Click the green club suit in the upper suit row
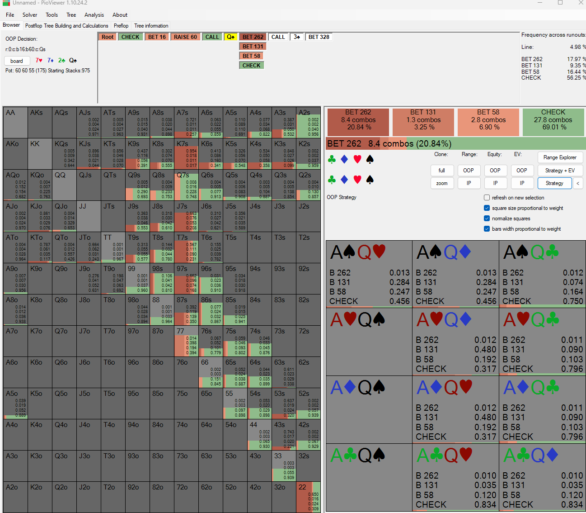The width and height of the screenshot is (586, 513). pyautogui.click(x=332, y=159)
